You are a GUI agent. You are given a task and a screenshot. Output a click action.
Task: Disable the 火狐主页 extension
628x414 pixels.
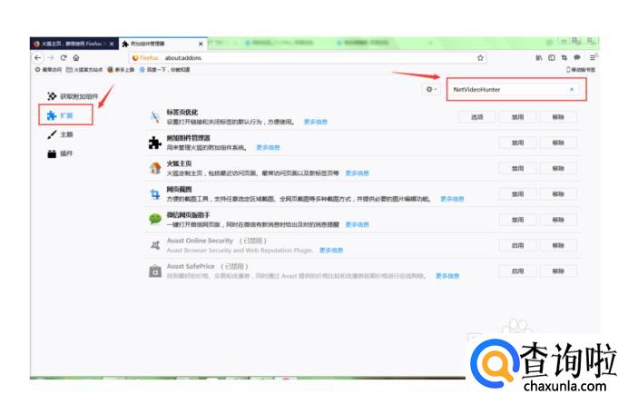[518, 168]
